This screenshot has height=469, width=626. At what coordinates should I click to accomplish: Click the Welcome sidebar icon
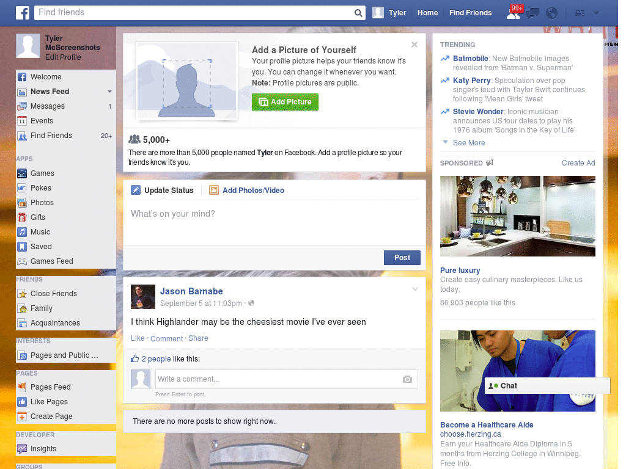pyautogui.click(x=22, y=77)
